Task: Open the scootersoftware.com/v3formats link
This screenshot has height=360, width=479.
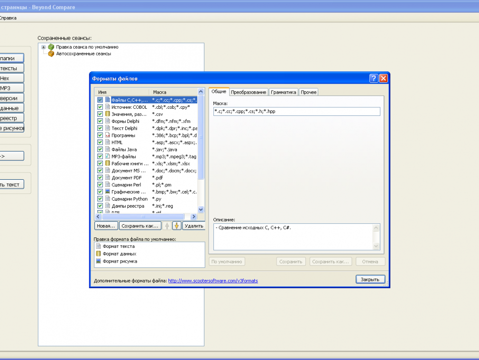Action: (x=213, y=281)
